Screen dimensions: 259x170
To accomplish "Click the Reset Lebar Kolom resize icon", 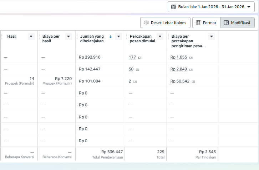I will (146, 23).
